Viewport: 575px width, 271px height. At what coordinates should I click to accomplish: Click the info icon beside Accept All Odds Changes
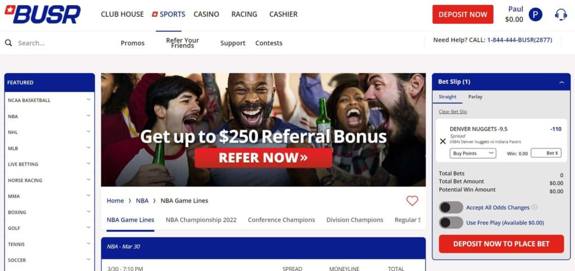[x=535, y=207]
